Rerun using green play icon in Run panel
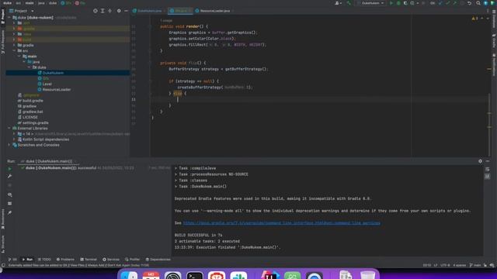The image size is (497, 279). (9, 169)
